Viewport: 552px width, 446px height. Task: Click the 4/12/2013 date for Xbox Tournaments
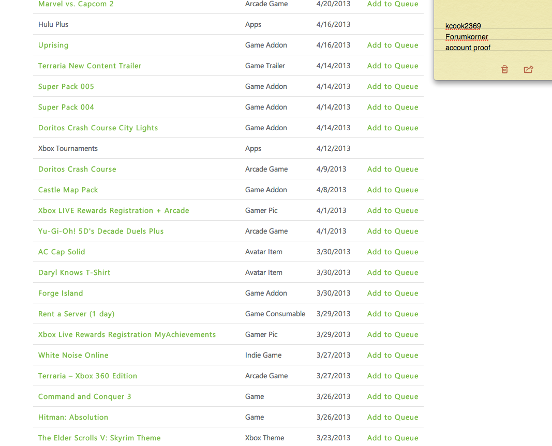coord(333,148)
